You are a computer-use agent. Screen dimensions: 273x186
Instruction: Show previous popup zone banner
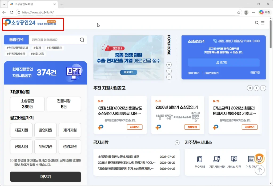(x=169, y=71)
